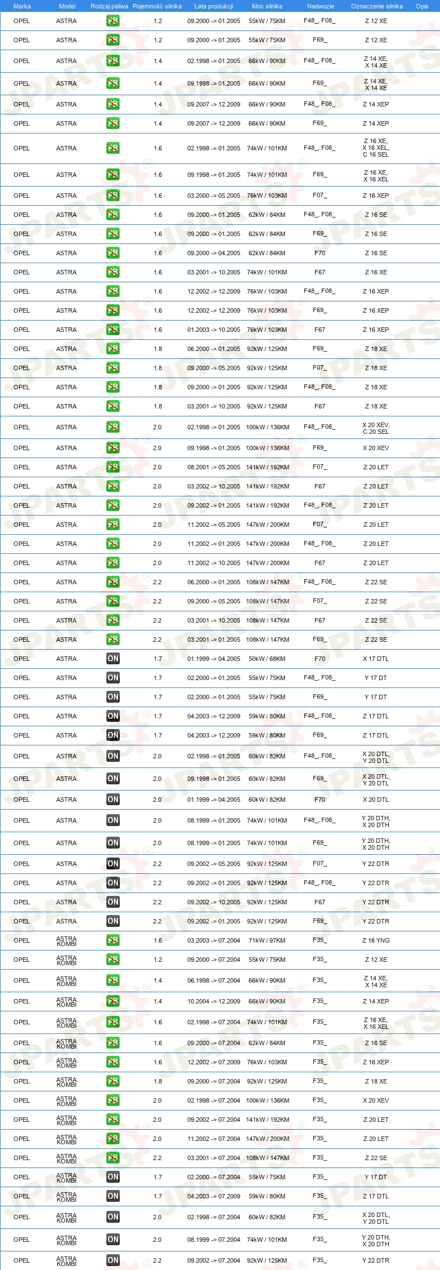Screen dimensions: 440x1270
Task: Click the Oznaczenie silnika column header
Action: [x=377, y=6]
